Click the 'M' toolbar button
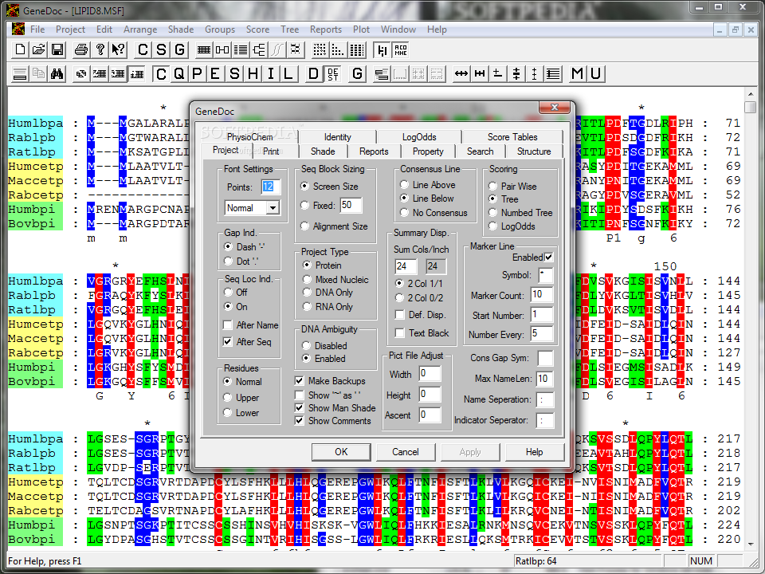Viewport: 765px width, 574px height. click(577, 73)
